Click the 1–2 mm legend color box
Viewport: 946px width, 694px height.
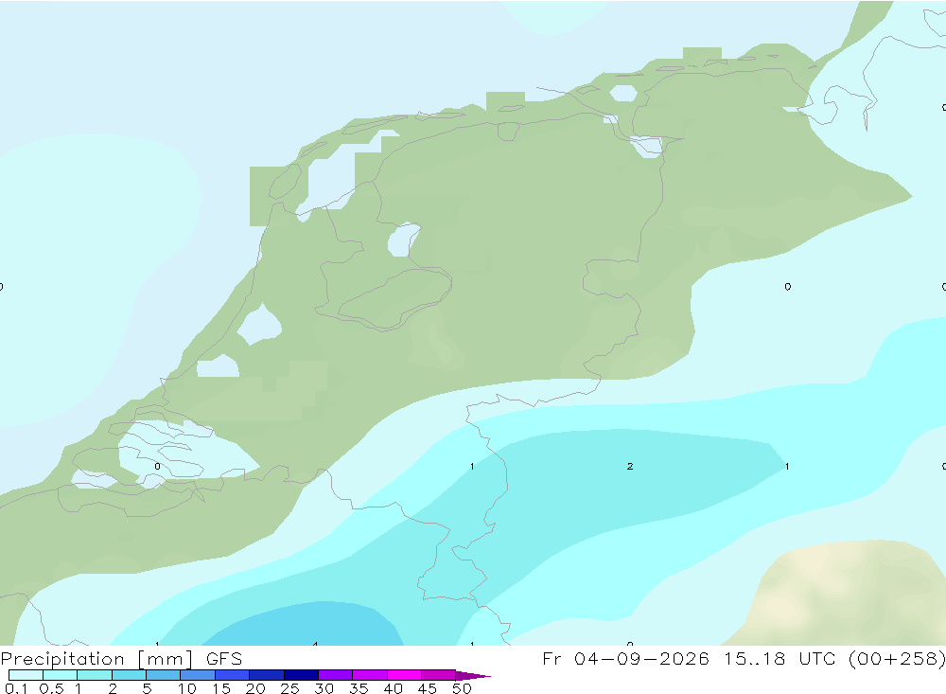coord(95,675)
